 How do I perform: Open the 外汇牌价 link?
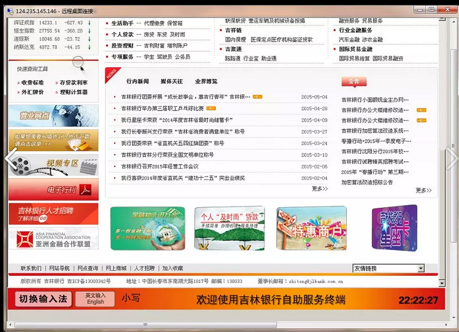click(33, 92)
